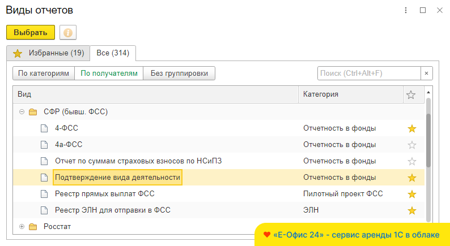The height and width of the screenshot is (246, 450).
Task: Click the scroll-up arrow of the list
Action: (428, 92)
